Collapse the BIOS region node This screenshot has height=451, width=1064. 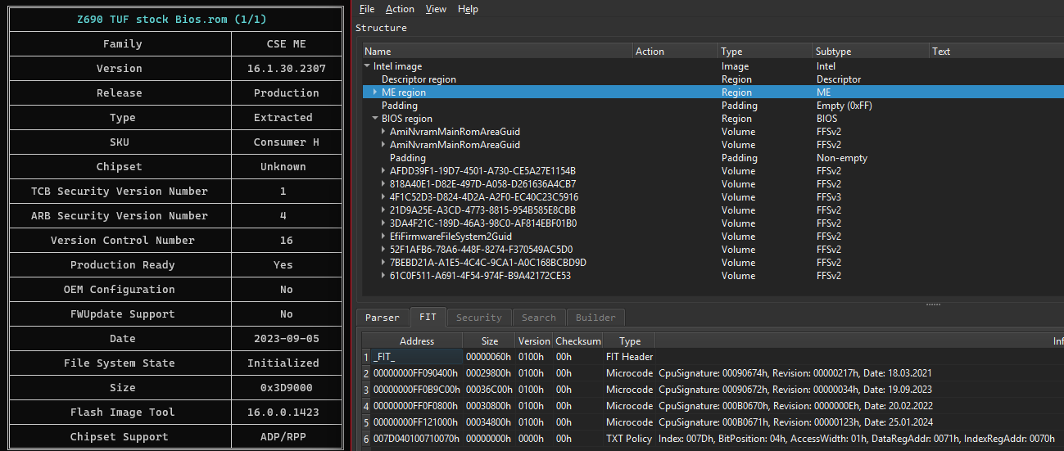375,119
